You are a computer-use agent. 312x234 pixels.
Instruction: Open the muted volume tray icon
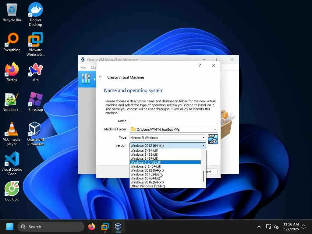[x=276, y=227]
